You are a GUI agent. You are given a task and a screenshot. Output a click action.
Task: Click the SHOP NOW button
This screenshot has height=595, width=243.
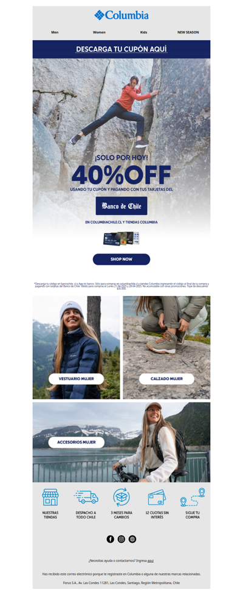(122, 259)
